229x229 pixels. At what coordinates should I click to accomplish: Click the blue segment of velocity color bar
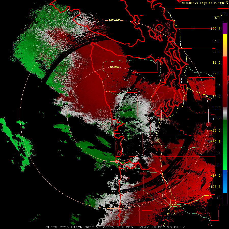(x=225, y=181)
